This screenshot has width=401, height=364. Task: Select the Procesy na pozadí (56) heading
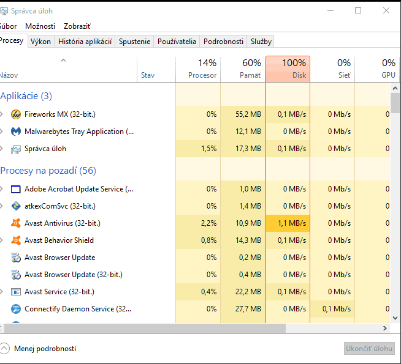(48, 171)
